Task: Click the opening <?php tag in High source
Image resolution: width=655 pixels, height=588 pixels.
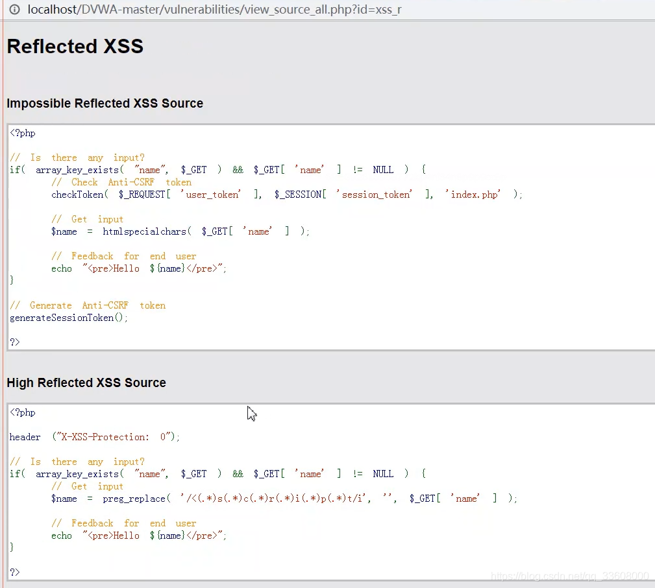Action: pyautogui.click(x=23, y=412)
